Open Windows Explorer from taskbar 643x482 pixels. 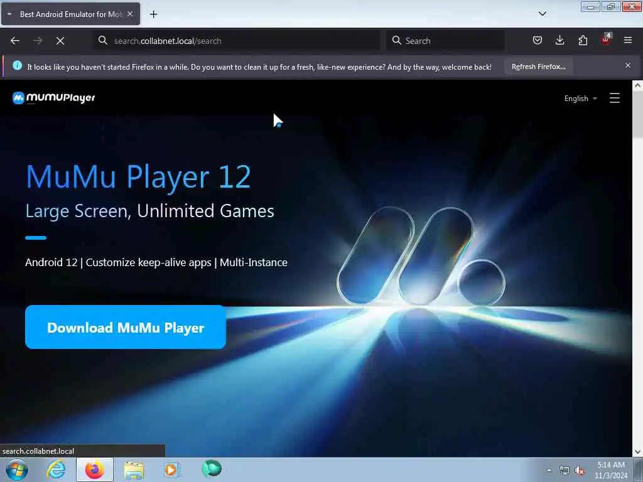tap(134, 470)
